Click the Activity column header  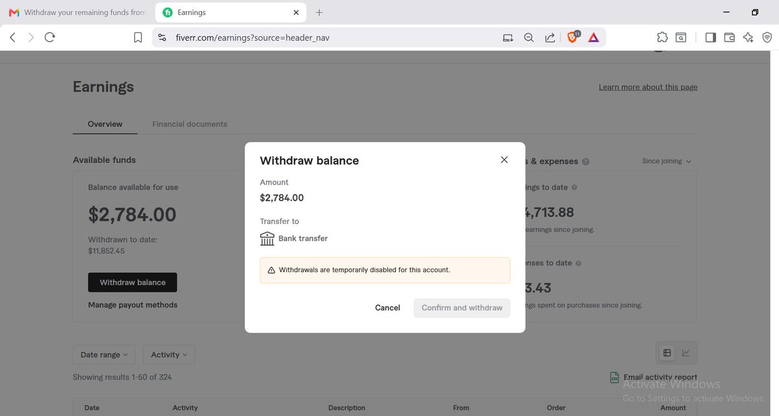(x=185, y=408)
